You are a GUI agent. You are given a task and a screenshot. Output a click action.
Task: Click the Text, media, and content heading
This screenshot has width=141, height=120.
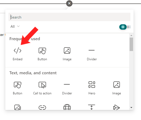click(33, 73)
